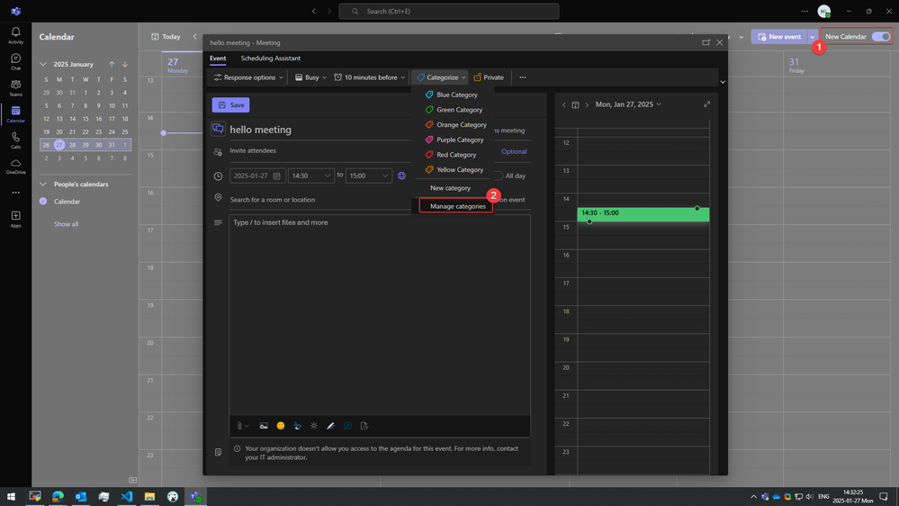Switch to Scheduling Assistant tab
Image resolution: width=899 pixels, height=506 pixels.
pyautogui.click(x=270, y=58)
